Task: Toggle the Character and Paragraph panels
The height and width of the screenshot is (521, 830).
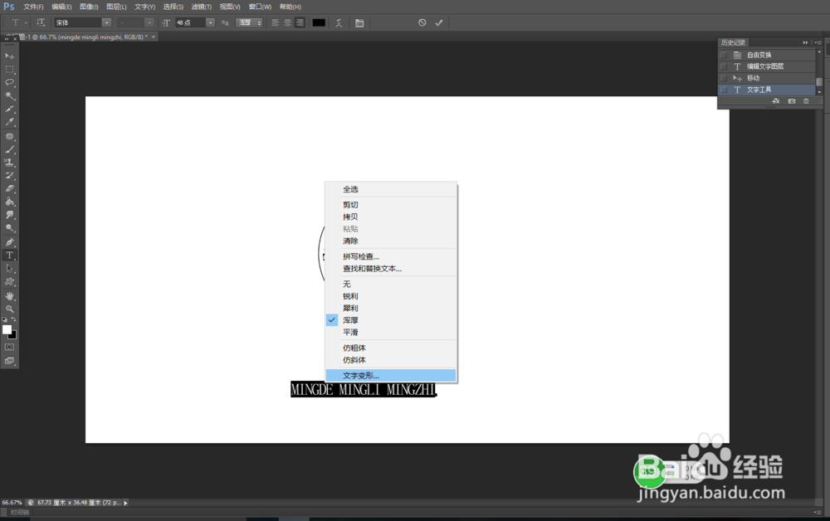Action: point(359,22)
